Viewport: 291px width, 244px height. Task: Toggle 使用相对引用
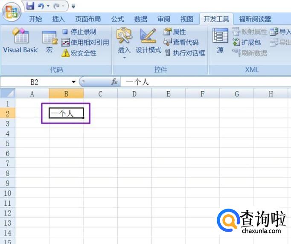tap(85, 43)
